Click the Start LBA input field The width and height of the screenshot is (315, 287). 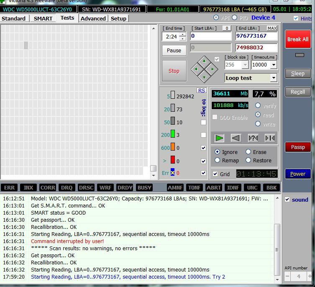(x=210, y=36)
